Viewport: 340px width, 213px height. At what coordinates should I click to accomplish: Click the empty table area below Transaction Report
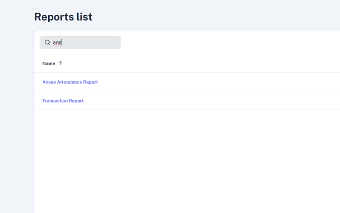pyautogui.click(x=185, y=159)
